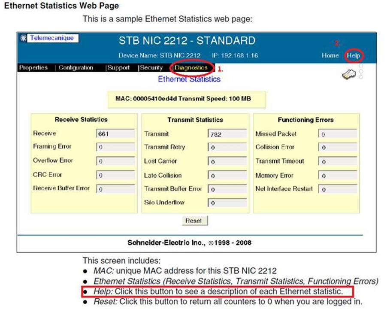Click the Framing Error value field
The width and height of the screenshot is (390, 309).
click(116, 147)
